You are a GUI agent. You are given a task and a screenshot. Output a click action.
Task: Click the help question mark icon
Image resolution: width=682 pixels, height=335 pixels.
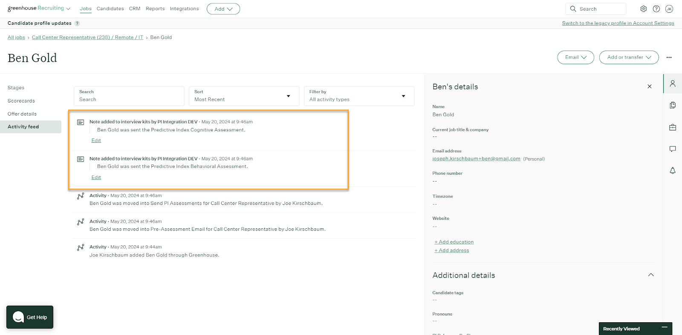click(x=656, y=9)
